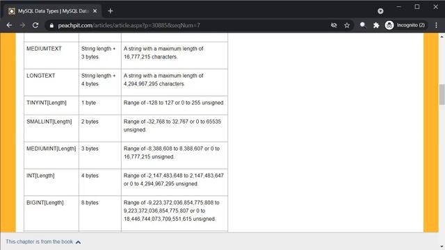Click the SMALLINT[Length] cell
This screenshot has width=445, height=250.
(x=51, y=128)
